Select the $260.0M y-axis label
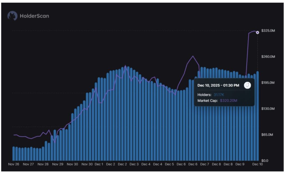 pyautogui.click(x=268, y=57)
